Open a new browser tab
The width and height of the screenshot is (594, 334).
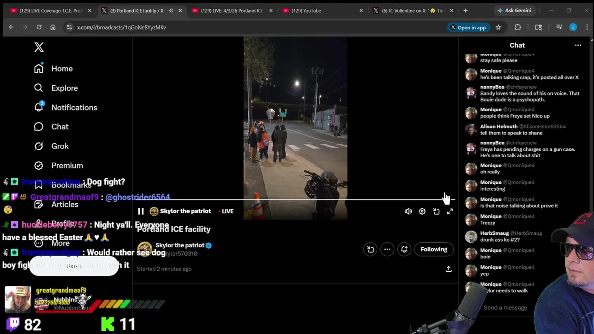pyautogui.click(x=465, y=11)
